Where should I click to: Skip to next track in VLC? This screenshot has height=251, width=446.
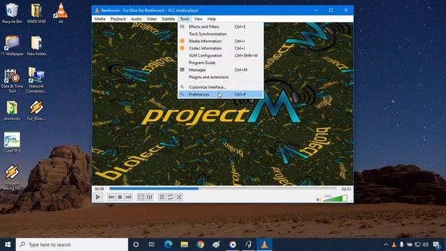[x=128, y=197]
